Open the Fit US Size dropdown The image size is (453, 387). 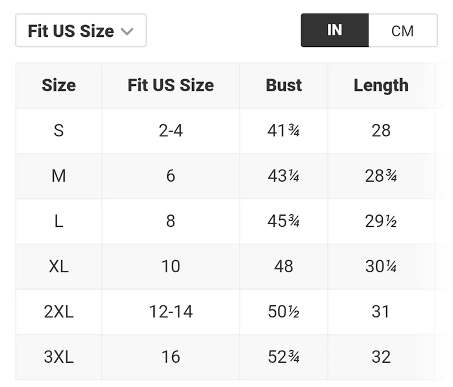tap(81, 31)
